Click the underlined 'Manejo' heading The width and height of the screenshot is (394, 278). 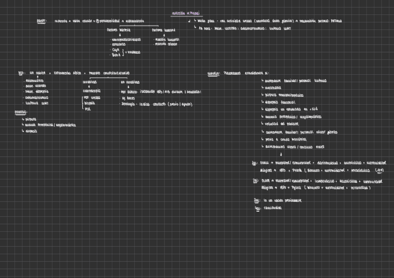click(x=213, y=73)
